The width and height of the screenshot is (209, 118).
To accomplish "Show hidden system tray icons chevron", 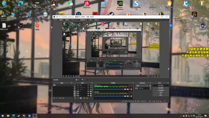I will pyautogui.click(x=181, y=116).
